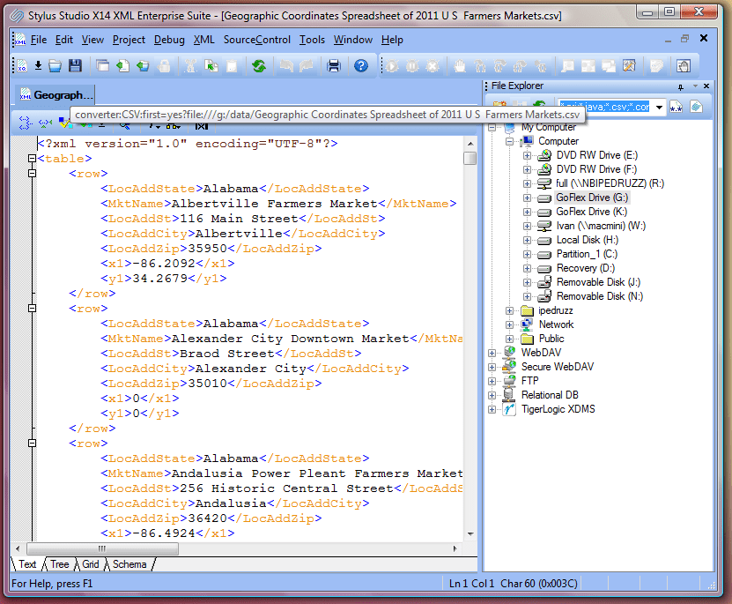
Task: Click the editor scroll down arrow
Action: tap(470, 534)
